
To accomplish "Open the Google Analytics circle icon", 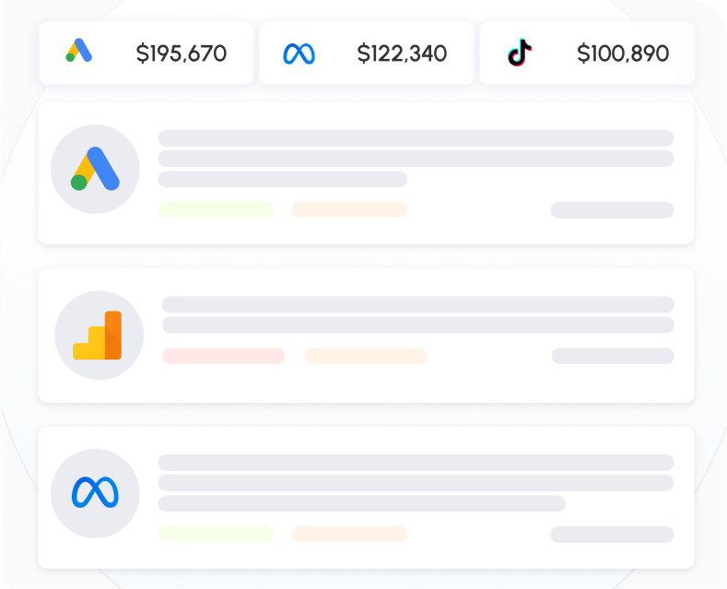I will [x=100, y=336].
